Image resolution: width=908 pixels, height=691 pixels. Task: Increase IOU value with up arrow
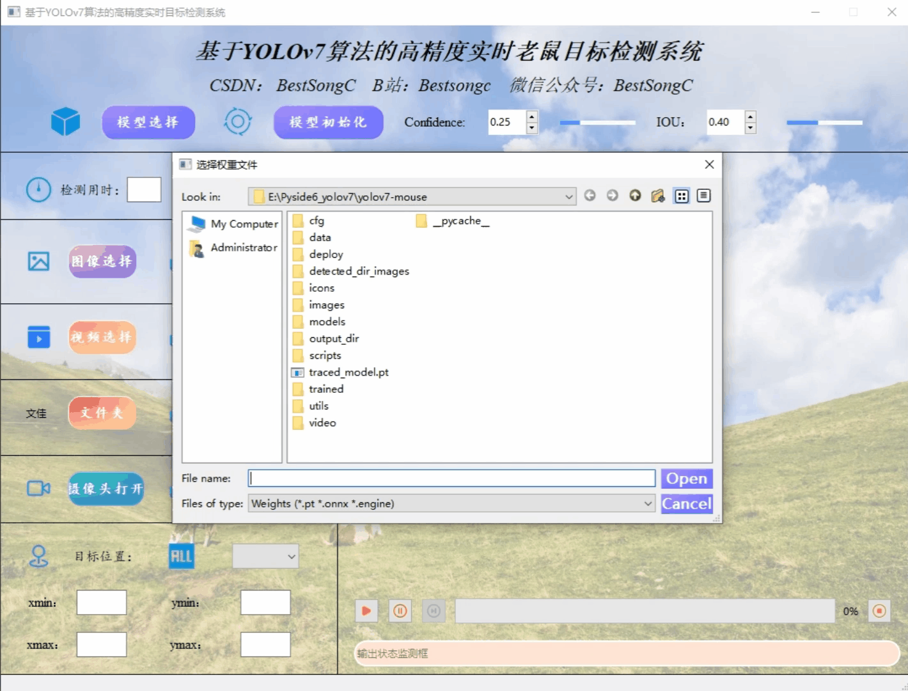click(751, 116)
